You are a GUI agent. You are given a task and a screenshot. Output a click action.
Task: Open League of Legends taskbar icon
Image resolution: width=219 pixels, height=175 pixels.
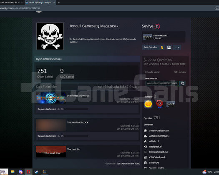44,172
